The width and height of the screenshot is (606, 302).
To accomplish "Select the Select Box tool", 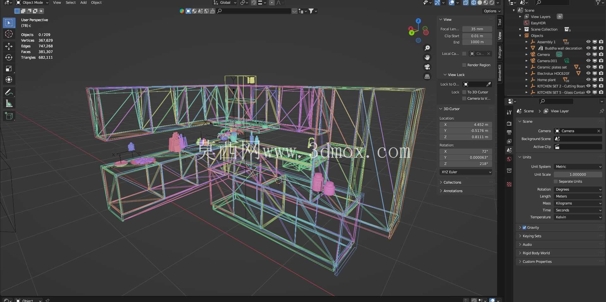I will (x=9, y=23).
